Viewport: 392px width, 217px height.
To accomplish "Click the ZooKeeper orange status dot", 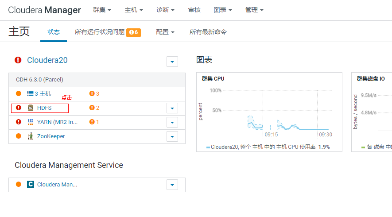I will (19, 136).
